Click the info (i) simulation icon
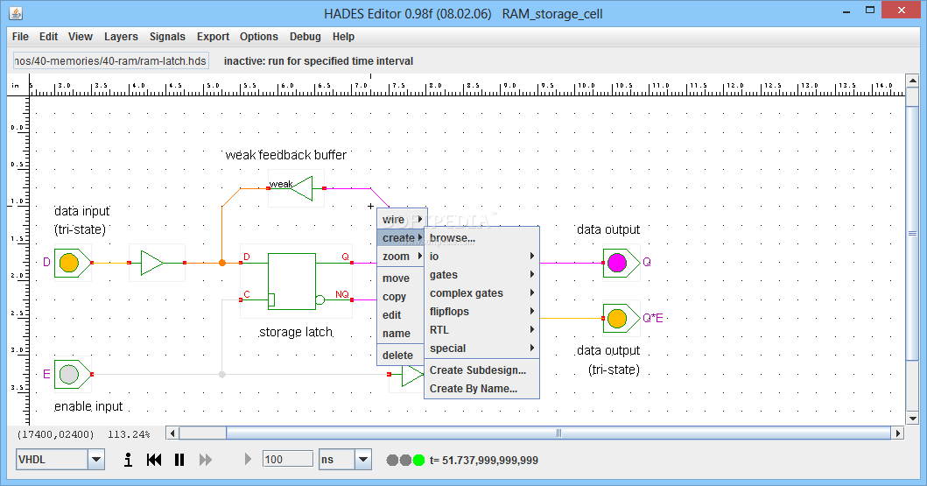This screenshot has width=927, height=486. [128, 460]
